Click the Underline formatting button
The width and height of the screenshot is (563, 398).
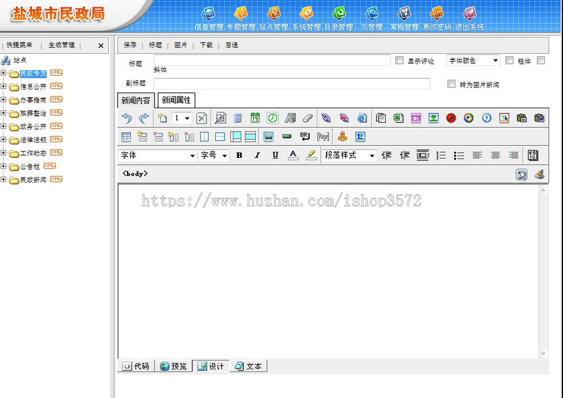[275, 155]
